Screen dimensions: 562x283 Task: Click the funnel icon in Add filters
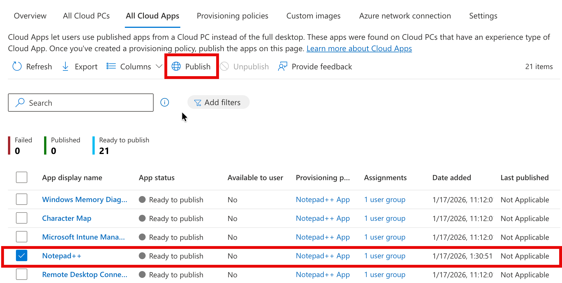pyautogui.click(x=198, y=103)
